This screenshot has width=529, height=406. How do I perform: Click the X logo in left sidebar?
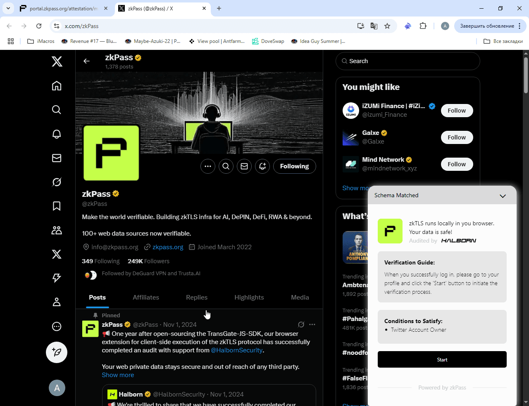coord(57,61)
